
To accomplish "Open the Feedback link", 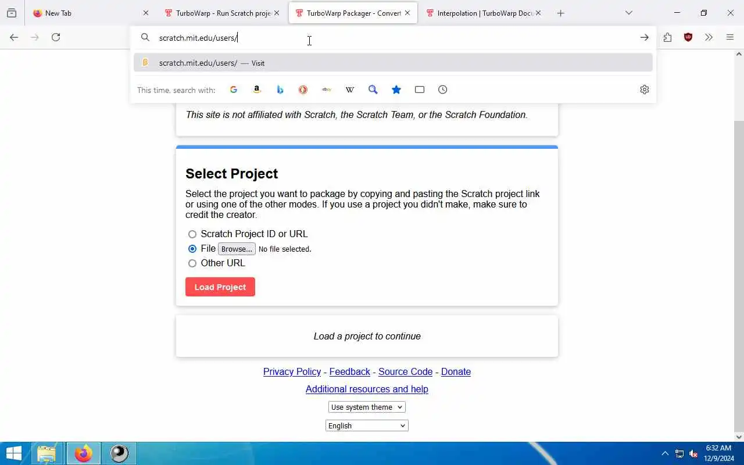I will 350,371.
